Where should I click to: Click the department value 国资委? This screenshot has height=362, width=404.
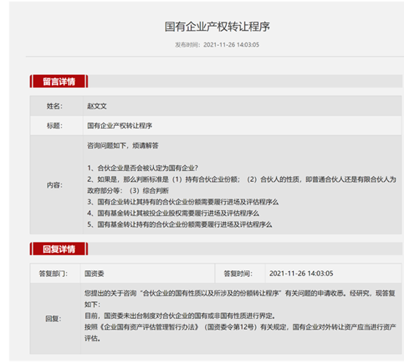pos(94,273)
